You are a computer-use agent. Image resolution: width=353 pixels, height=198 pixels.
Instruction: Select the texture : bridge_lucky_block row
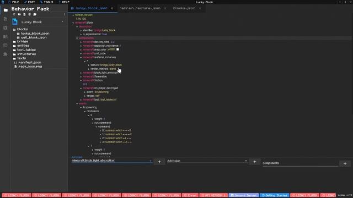coord(106,65)
